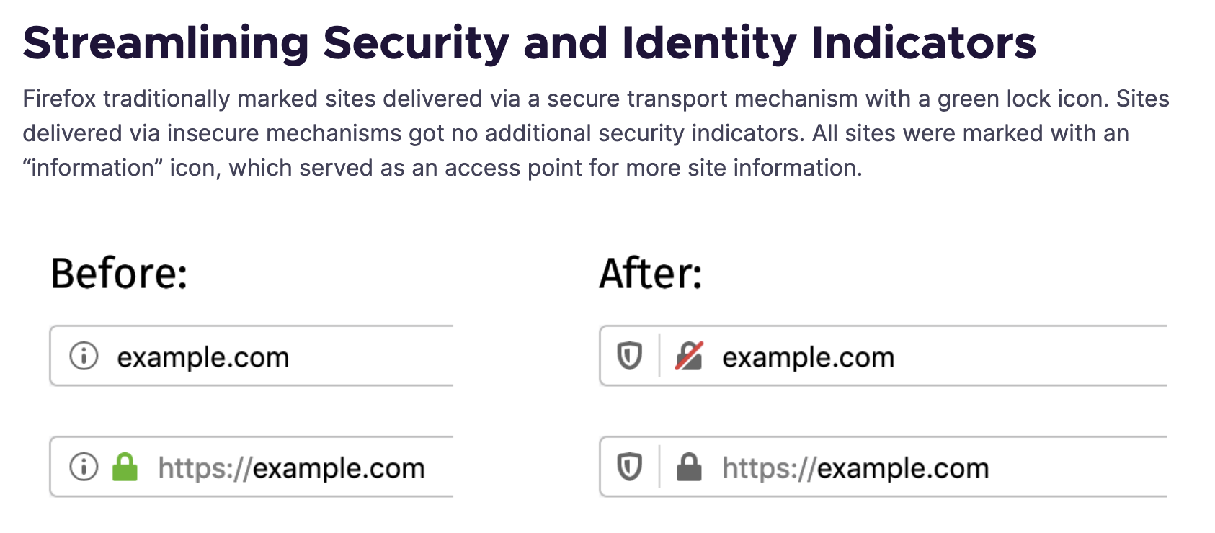Select example.com next to the crossed-out lock
This screenshot has width=1215, height=533.
coord(808,357)
